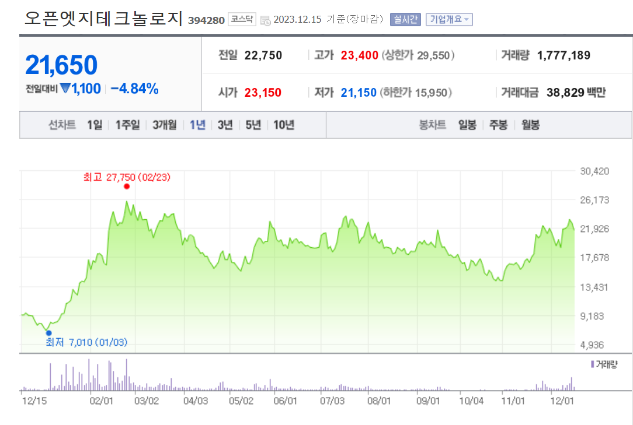Click the 실시간 button
Image resolution: width=633 pixels, height=425 pixels.
click(405, 19)
